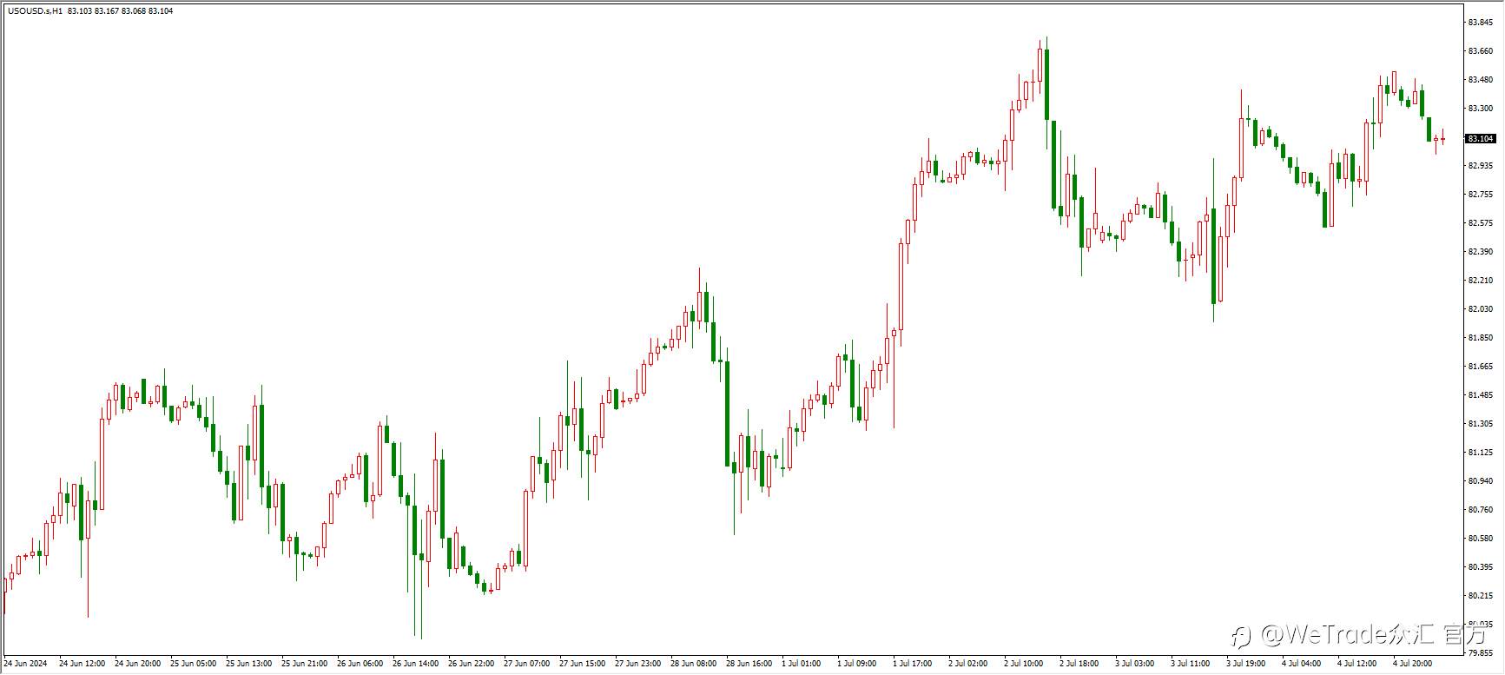
Task: Click the 28 Jun 08:00 time label
Action: (x=693, y=664)
